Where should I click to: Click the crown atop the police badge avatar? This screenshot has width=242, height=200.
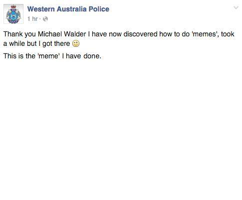tap(13, 7)
